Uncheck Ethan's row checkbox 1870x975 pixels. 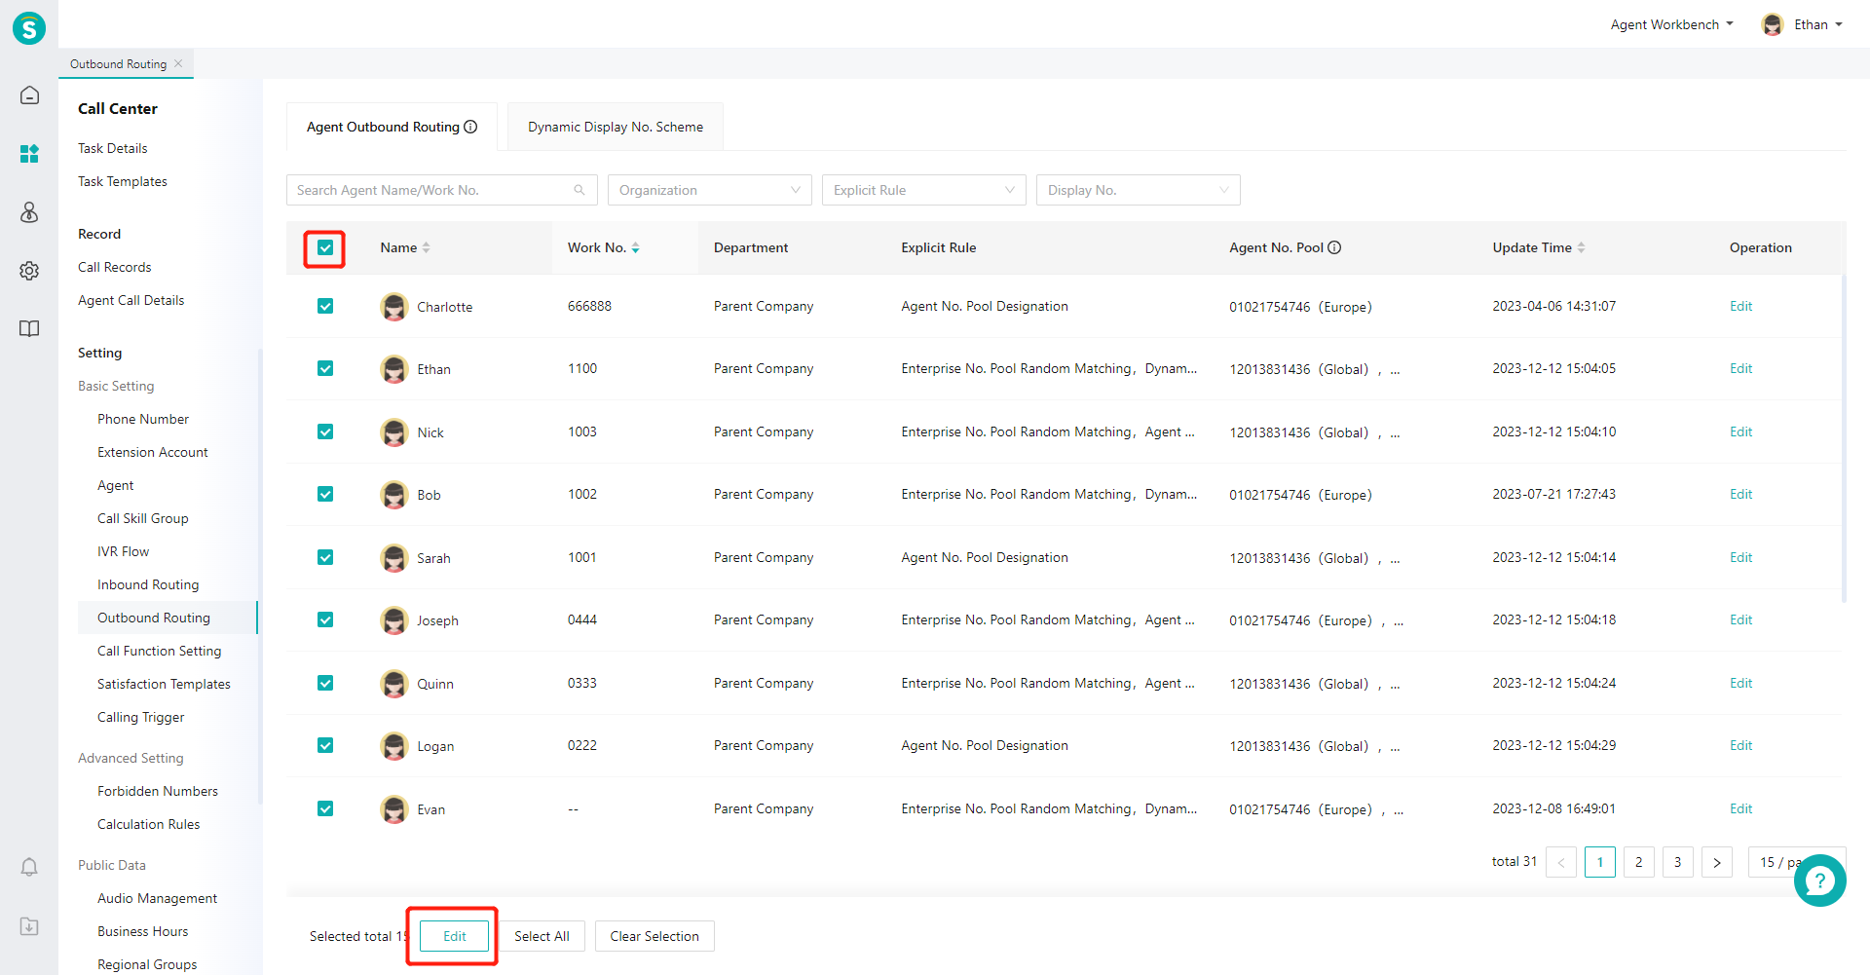(x=325, y=368)
